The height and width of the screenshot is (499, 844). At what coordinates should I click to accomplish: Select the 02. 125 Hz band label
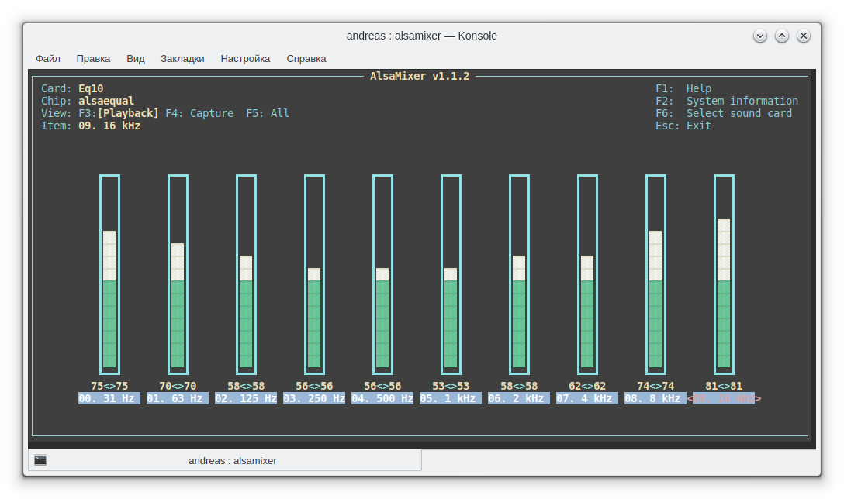(246, 398)
